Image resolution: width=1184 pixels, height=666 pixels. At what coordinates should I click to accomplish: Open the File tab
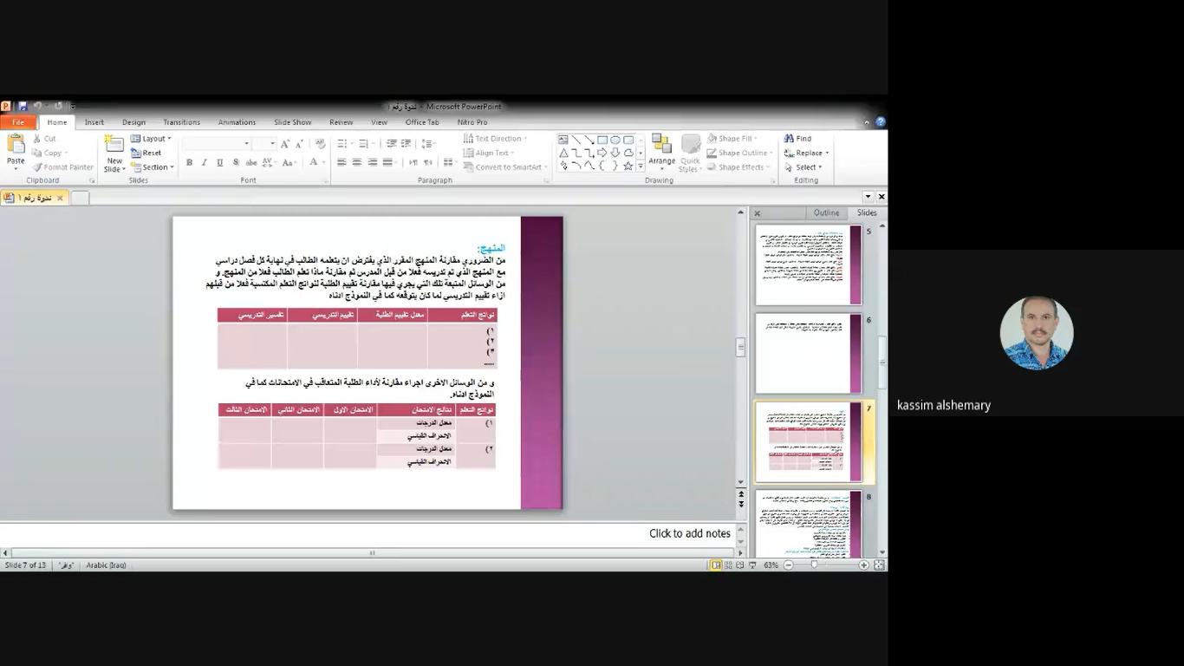point(18,122)
